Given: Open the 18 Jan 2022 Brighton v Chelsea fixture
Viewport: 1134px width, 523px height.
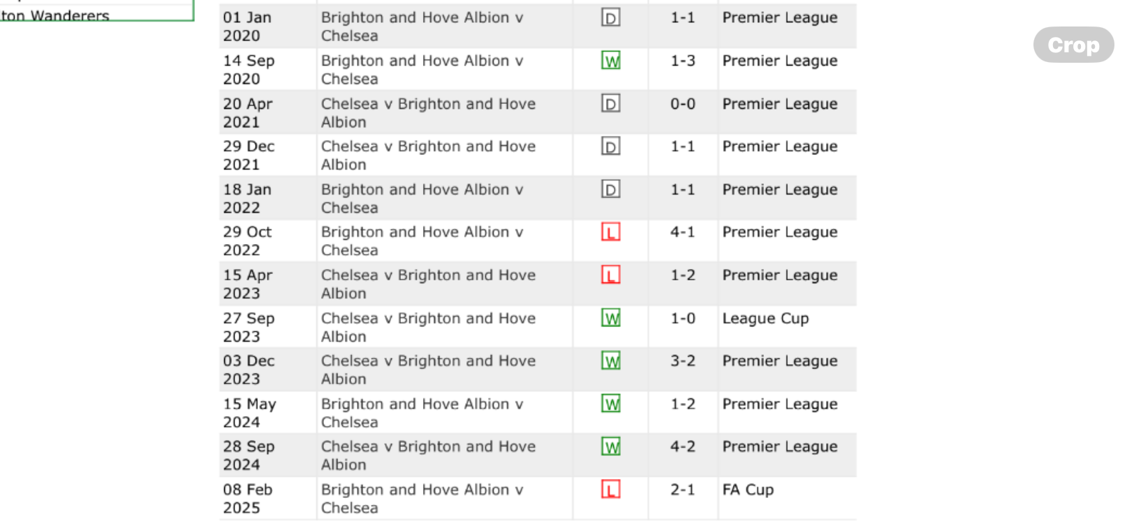Looking at the screenshot, I should click(x=422, y=198).
